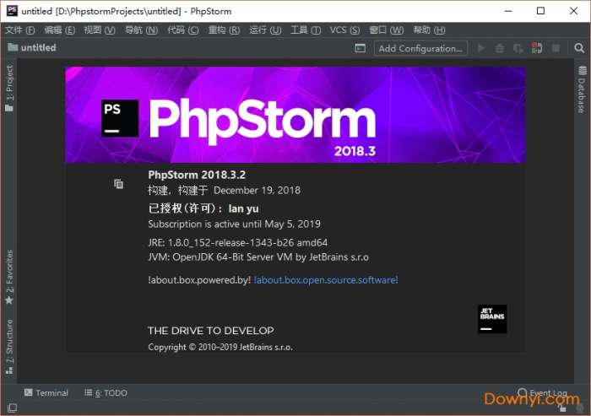
Task: Open the 窗口 (W) menu
Action: click(x=387, y=30)
